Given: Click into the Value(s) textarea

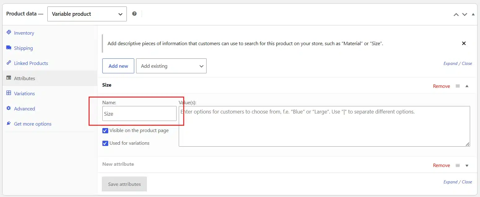Looking at the screenshot, I should pyautogui.click(x=324, y=126).
